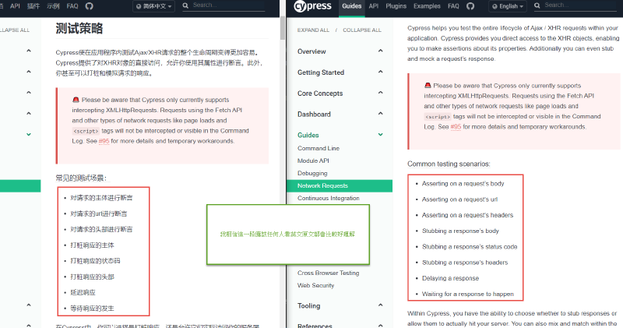Expand the Core Concepts section
The width and height of the screenshot is (623, 328).
point(381,93)
